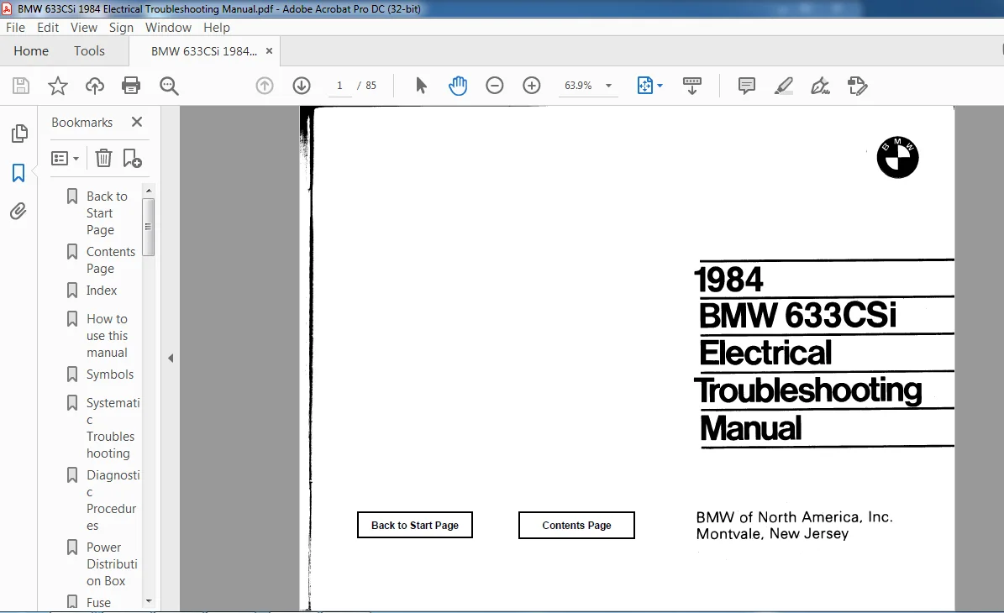Click the upload to cloud icon
Image resolution: width=1004 pixels, height=613 pixels.
(x=95, y=86)
